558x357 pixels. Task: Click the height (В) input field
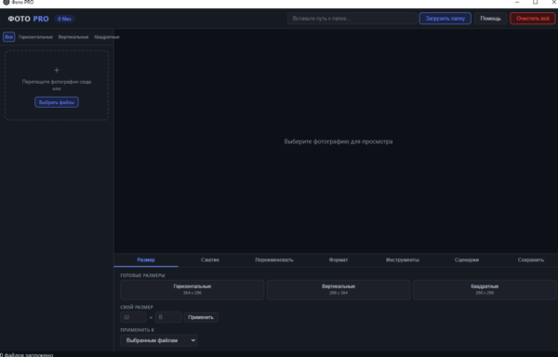tap(168, 317)
